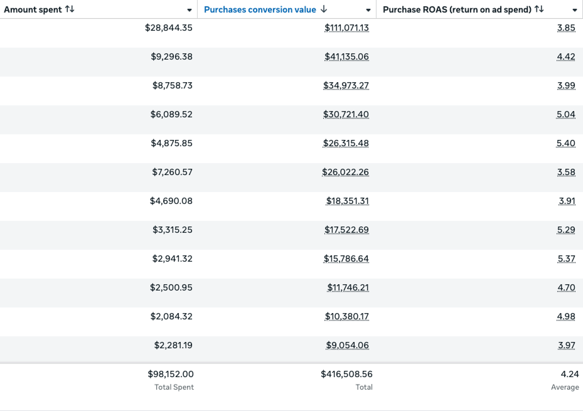Image resolution: width=583 pixels, height=411 pixels.
Task: Open the Purchases conversion value column dropdown caret
Action: 368,10
